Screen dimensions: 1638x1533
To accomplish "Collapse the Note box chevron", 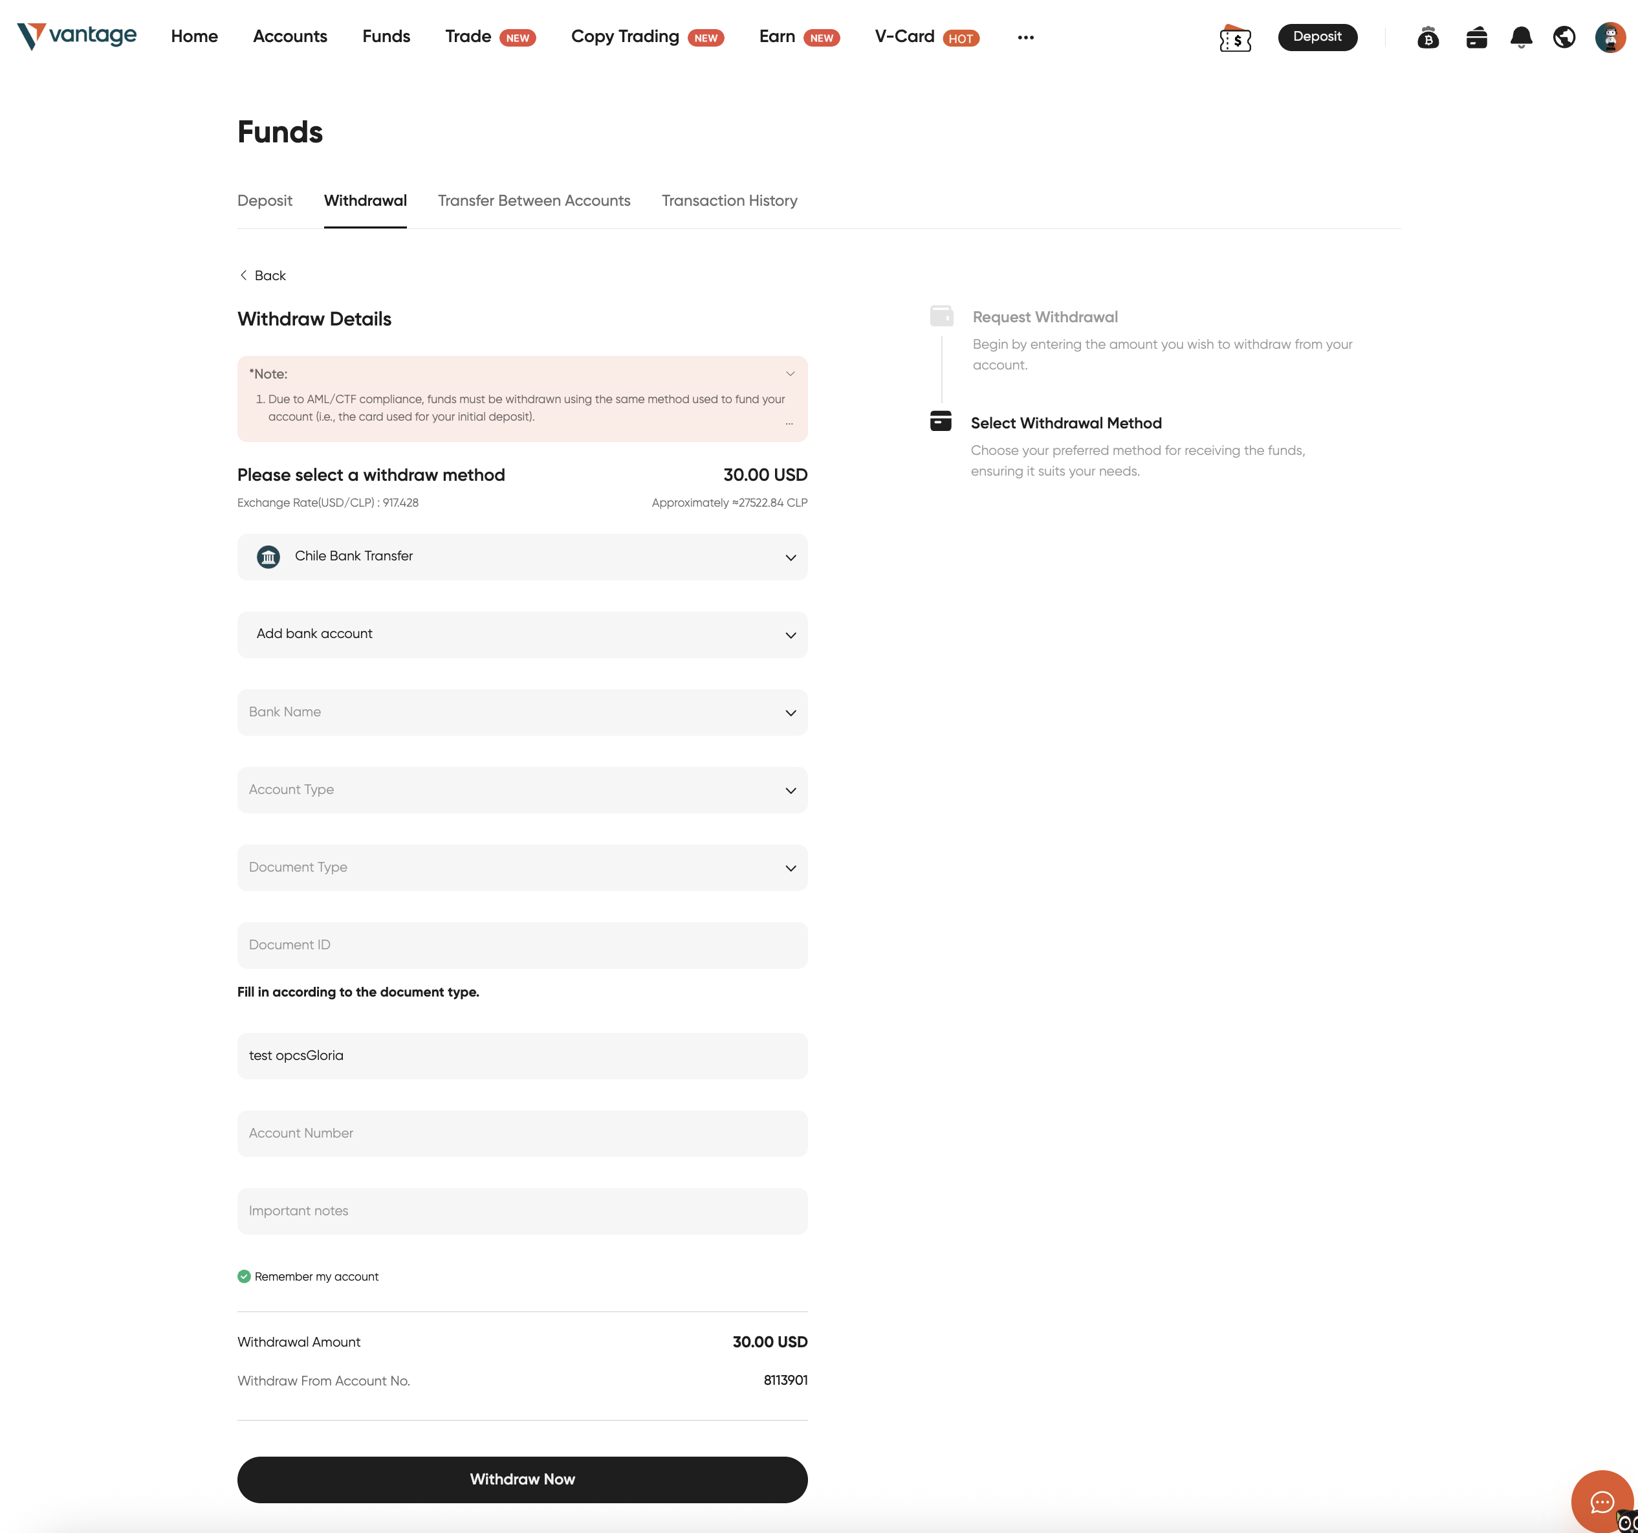I will click(790, 373).
